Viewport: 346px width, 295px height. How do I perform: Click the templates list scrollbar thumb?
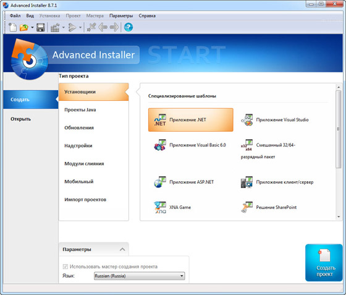click(339, 129)
